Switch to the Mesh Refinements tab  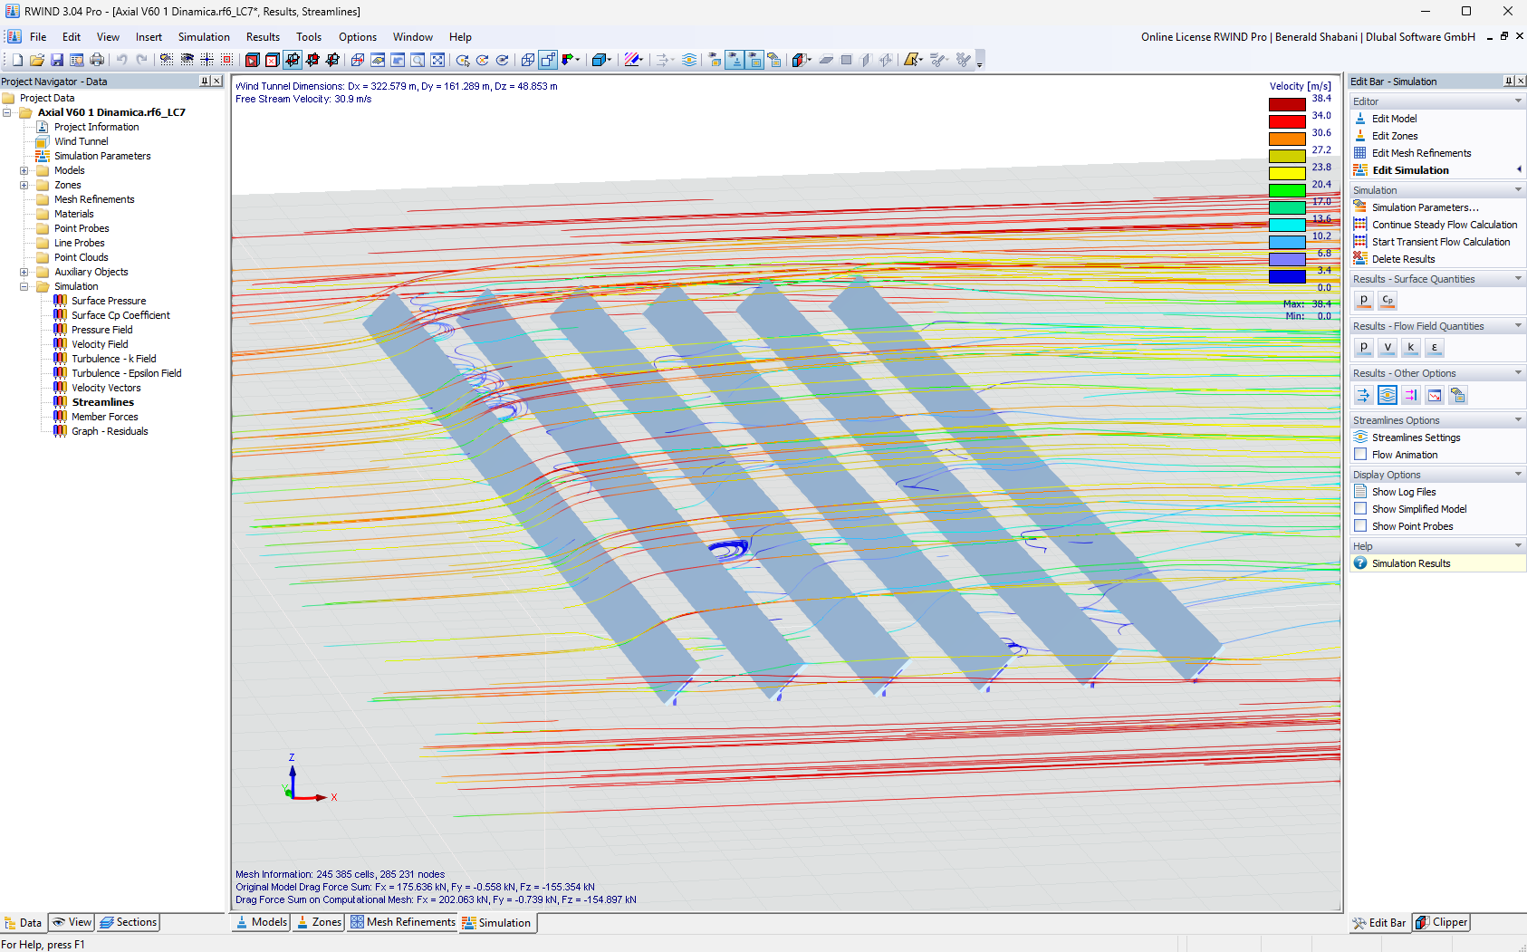point(402,922)
